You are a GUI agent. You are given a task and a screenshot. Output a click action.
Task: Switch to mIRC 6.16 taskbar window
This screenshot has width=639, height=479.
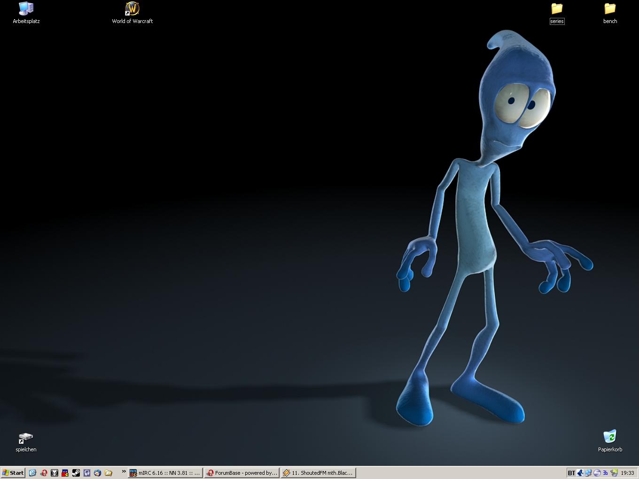165,473
